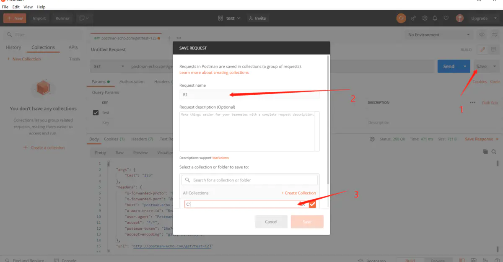
Task: Click the New button
Action: point(15,18)
